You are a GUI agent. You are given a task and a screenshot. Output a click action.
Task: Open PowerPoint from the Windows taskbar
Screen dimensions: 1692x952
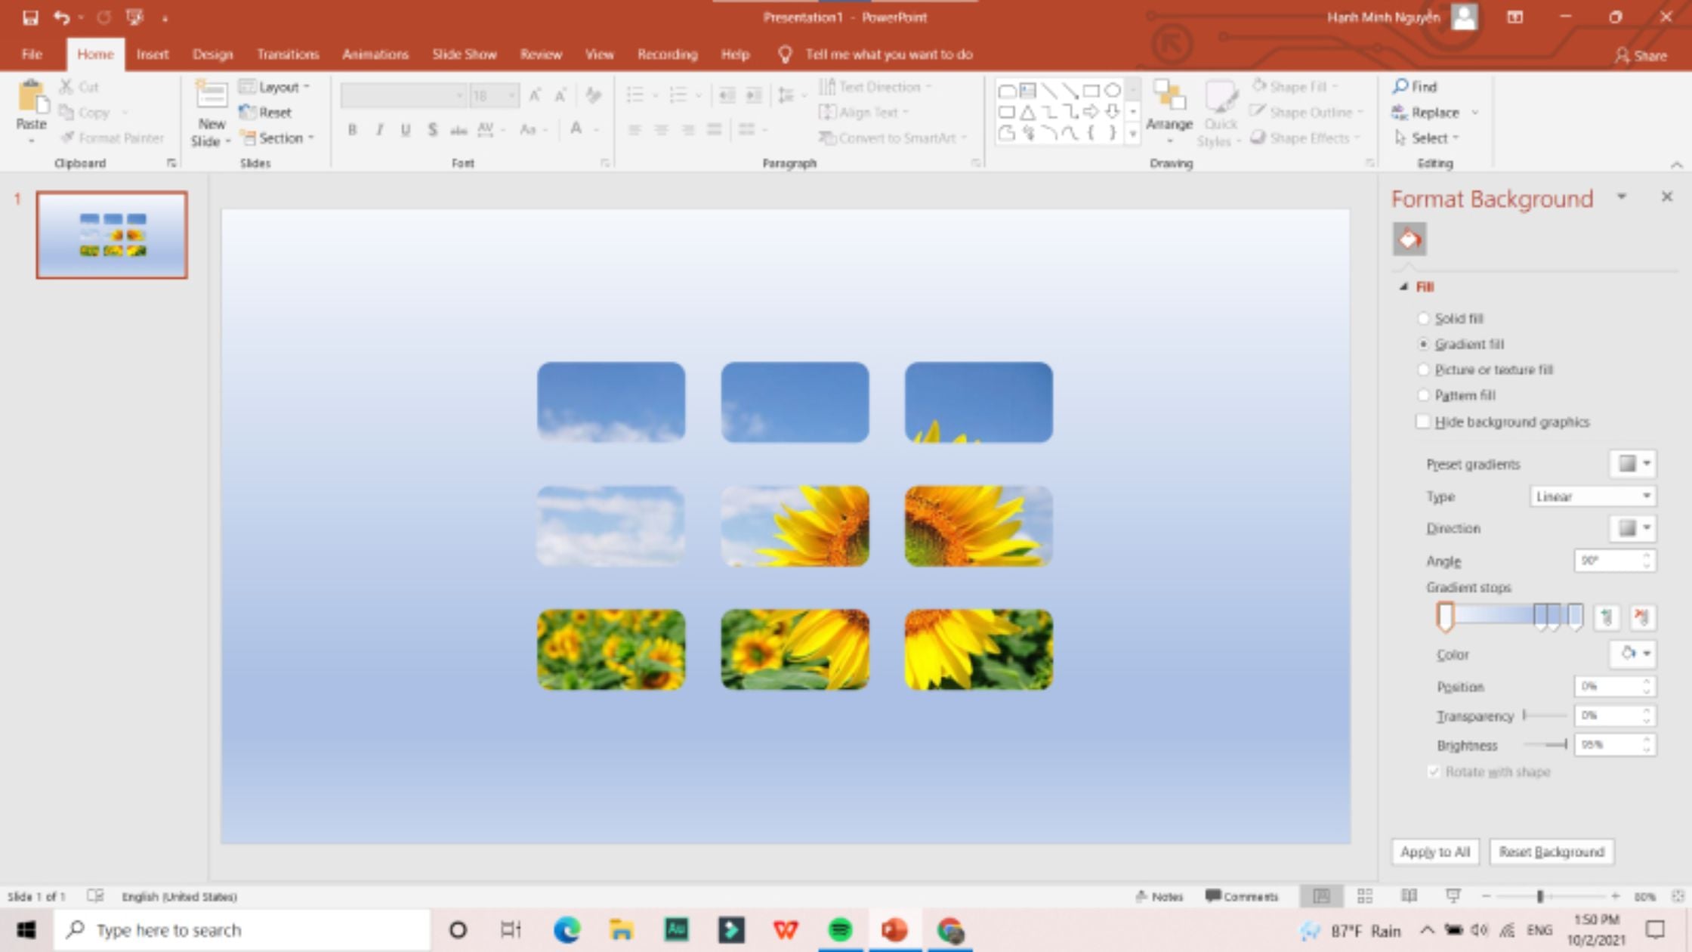[x=894, y=930]
